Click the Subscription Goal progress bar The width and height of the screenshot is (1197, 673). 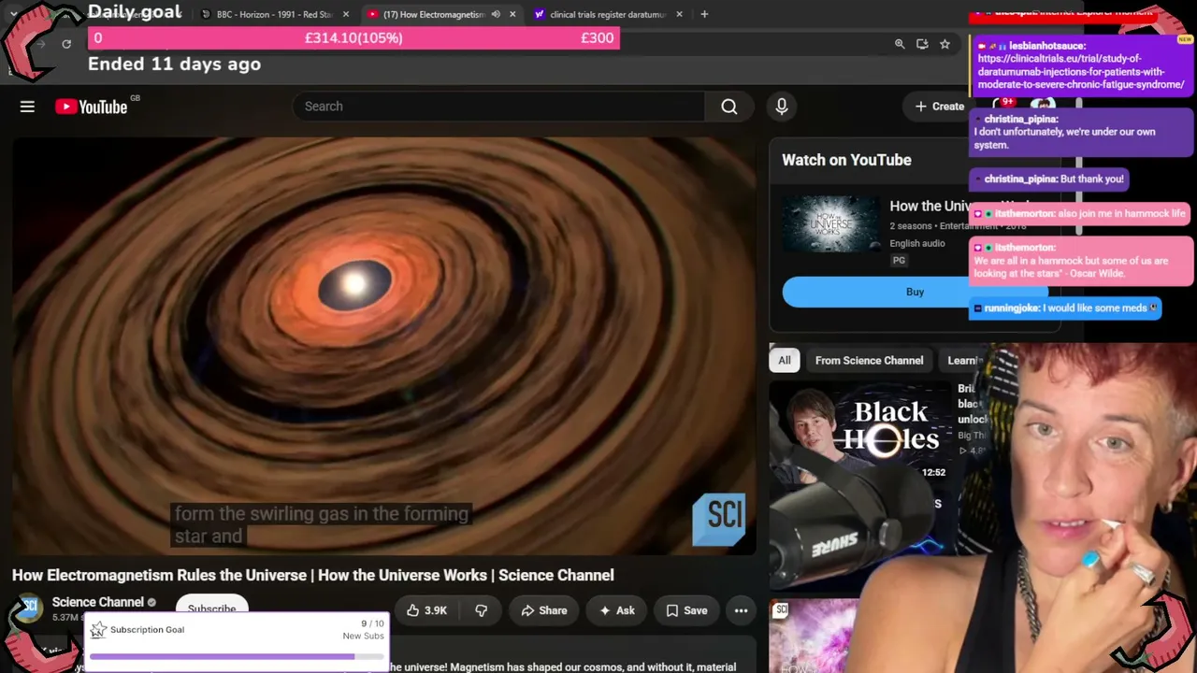[x=237, y=656]
